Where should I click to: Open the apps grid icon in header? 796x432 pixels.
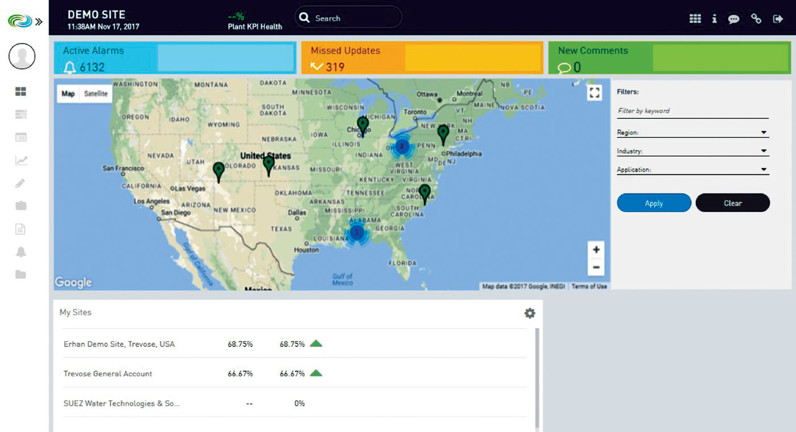tap(695, 19)
